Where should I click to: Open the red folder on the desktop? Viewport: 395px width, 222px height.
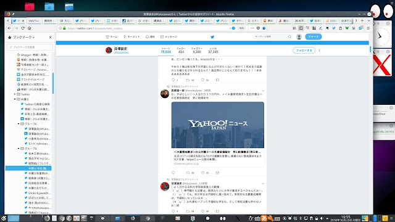[30, 7]
